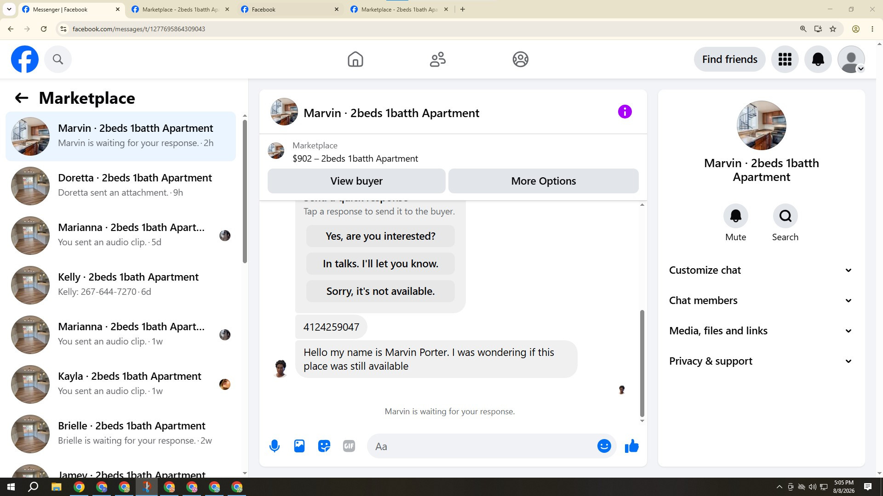
Task: Switch to the first Marketplace browser tab
Action: click(180, 9)
